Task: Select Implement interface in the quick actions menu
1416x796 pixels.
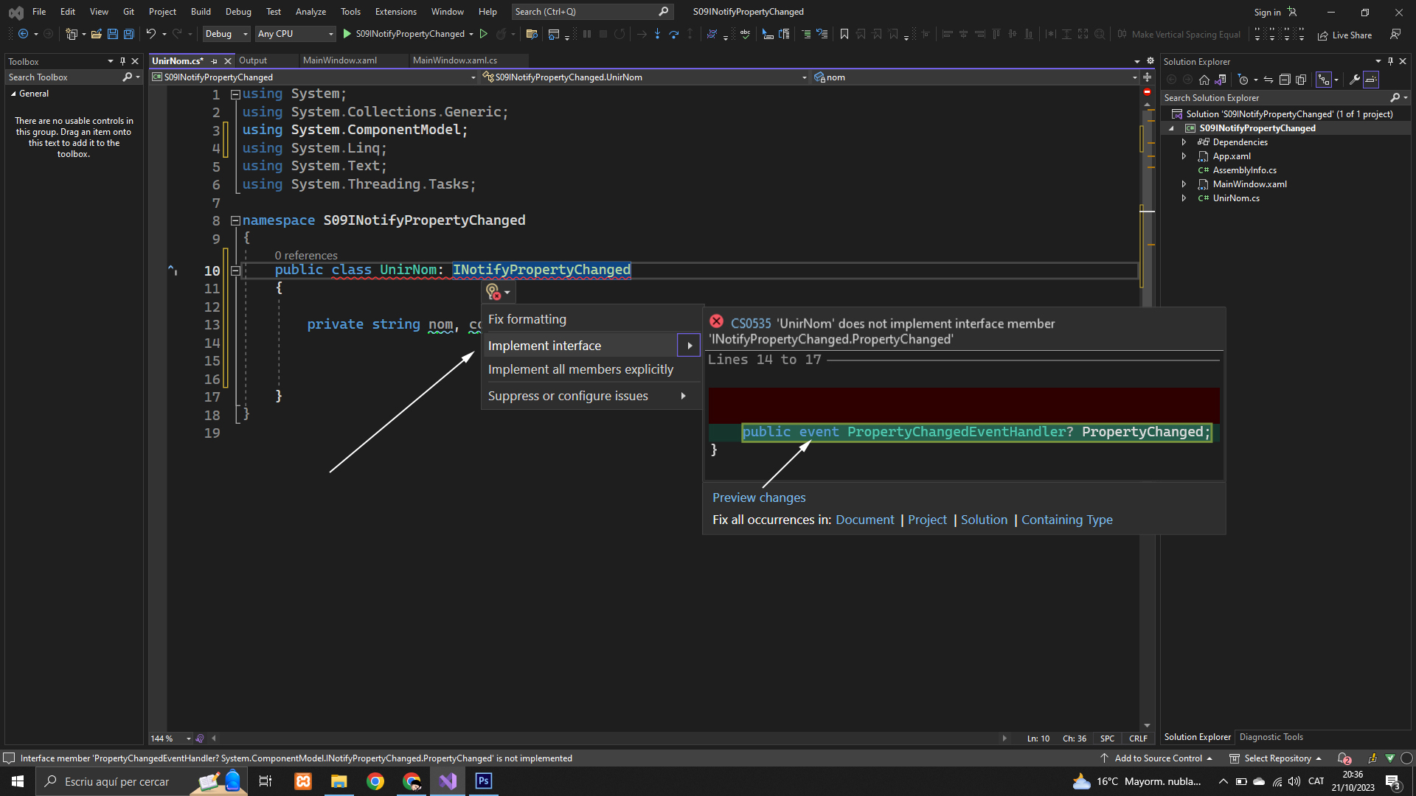Action: 544,346
